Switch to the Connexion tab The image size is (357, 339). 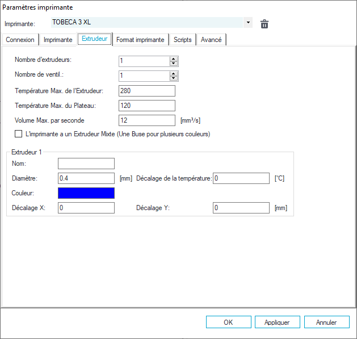tap(20, 40)
